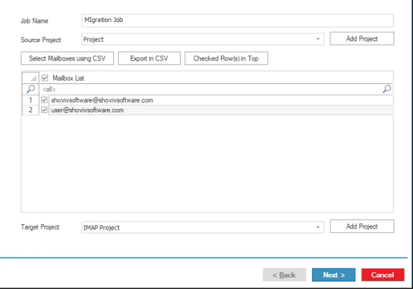Click the red Cancel button
Screen dimensions: 413x289
click(383, 275)
